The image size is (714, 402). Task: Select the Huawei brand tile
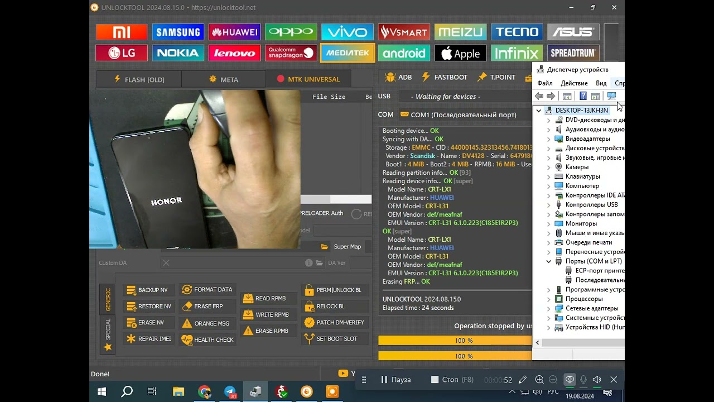click(234, 32)
